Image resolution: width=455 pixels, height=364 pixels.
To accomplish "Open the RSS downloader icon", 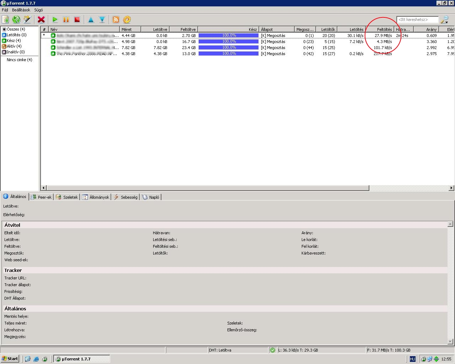I will [x=116, y=20].
